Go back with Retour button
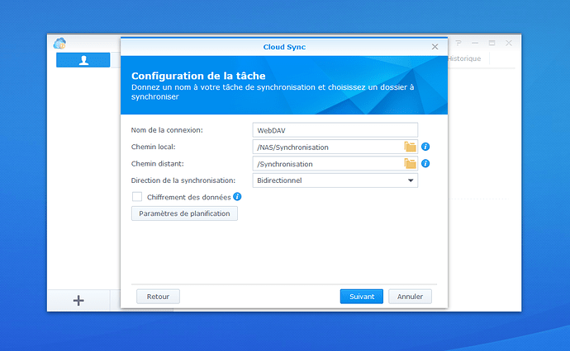The width and height of the screenshot is (570, 351). click(x=158, y=297)
